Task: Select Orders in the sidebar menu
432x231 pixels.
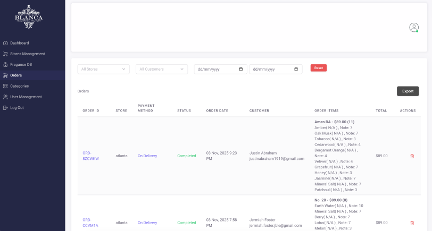Action: 16,75
